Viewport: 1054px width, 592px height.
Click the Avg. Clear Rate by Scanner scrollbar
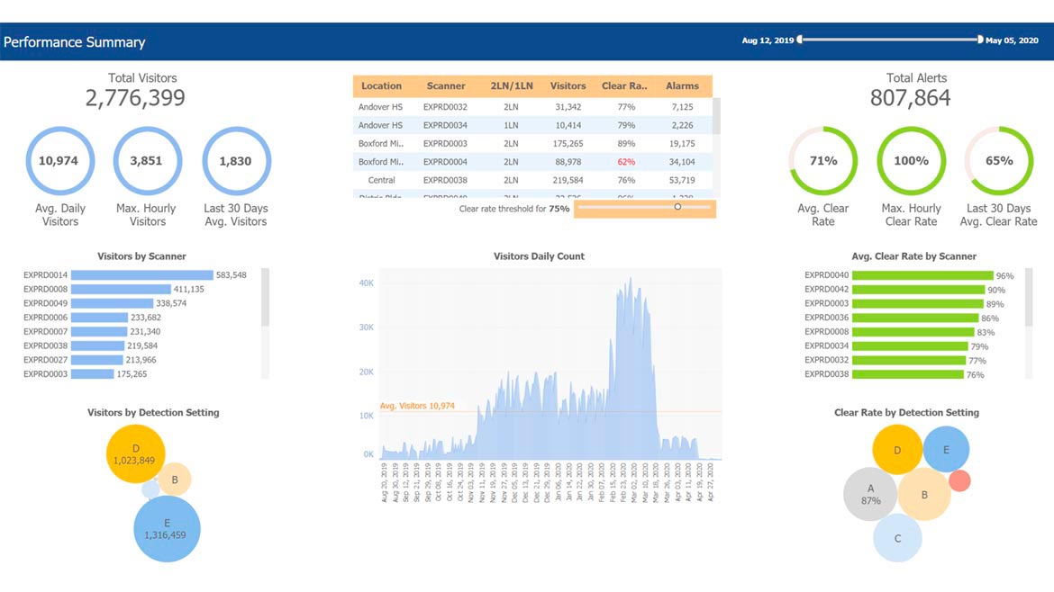tap(1029, 297)
